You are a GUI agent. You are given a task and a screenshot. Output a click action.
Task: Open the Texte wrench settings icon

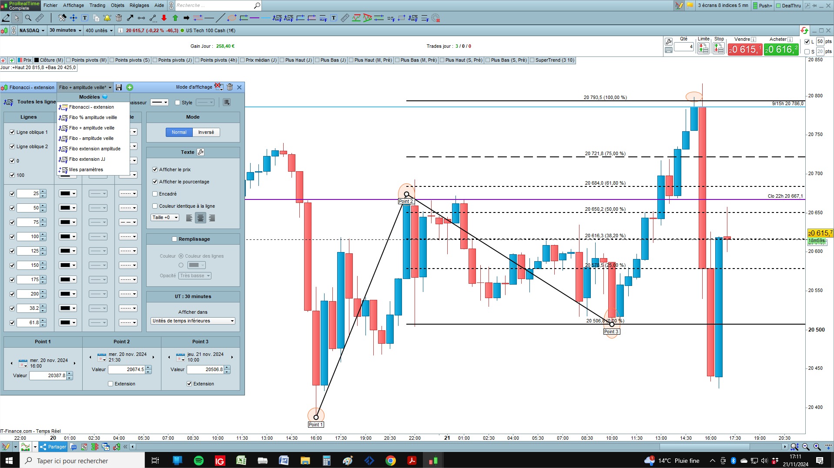201,152
